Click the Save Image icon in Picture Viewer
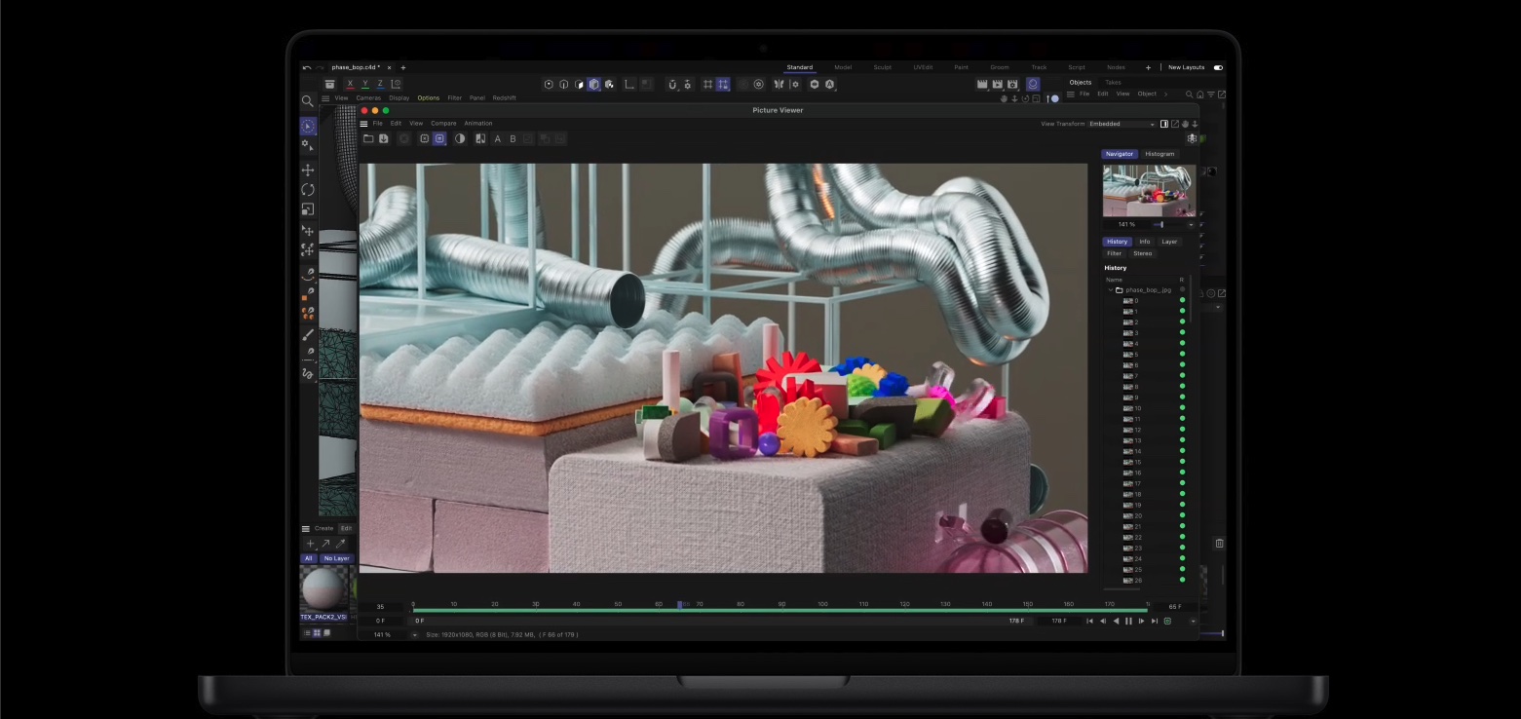 pos(384,139)
